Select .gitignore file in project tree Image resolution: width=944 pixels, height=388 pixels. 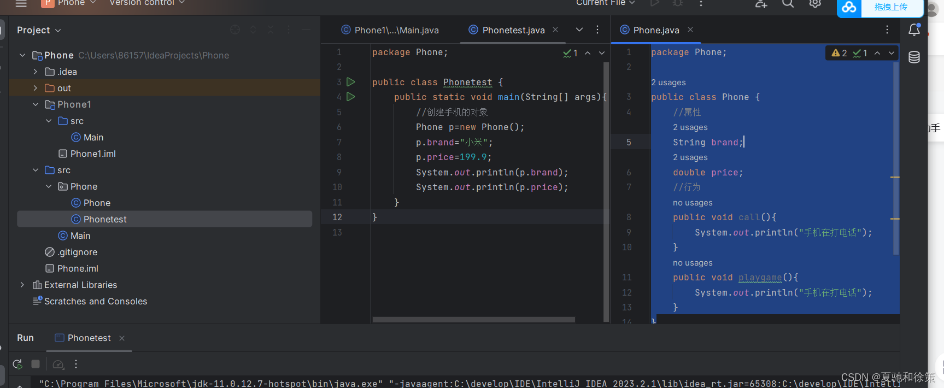[77, 252]
